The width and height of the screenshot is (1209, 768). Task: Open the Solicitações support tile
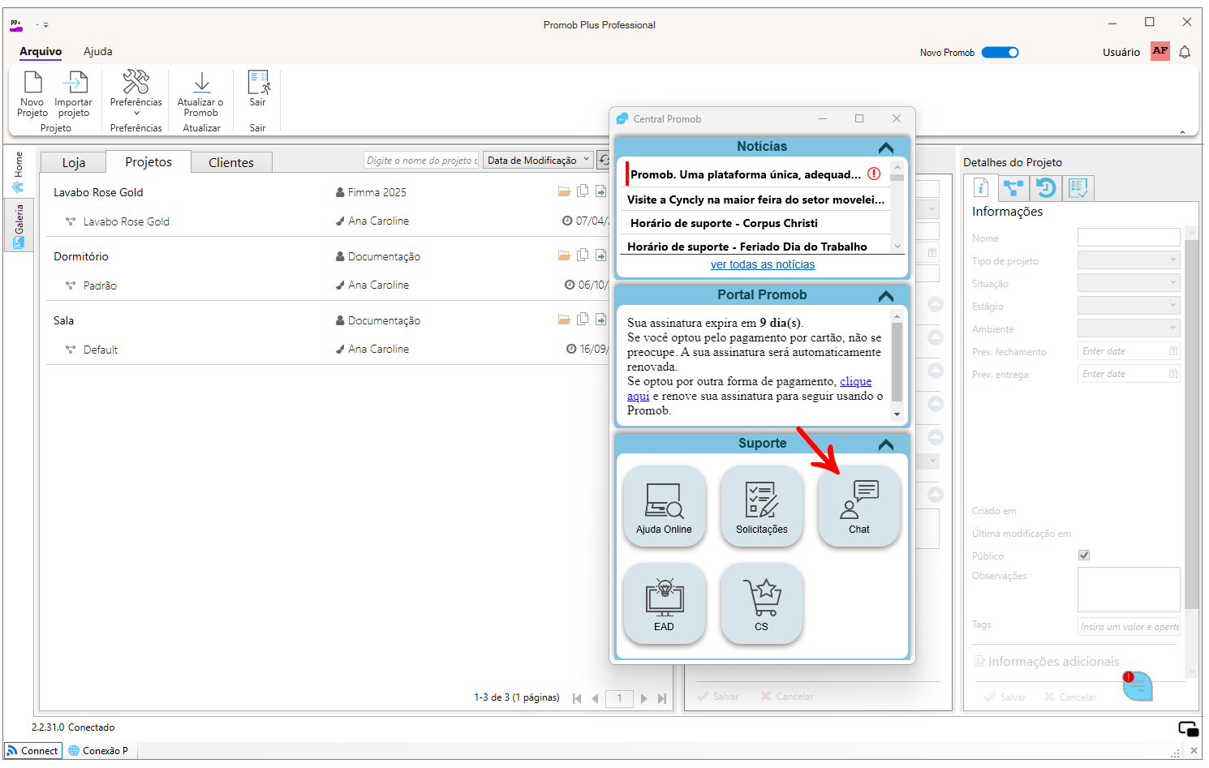(761, 506)
